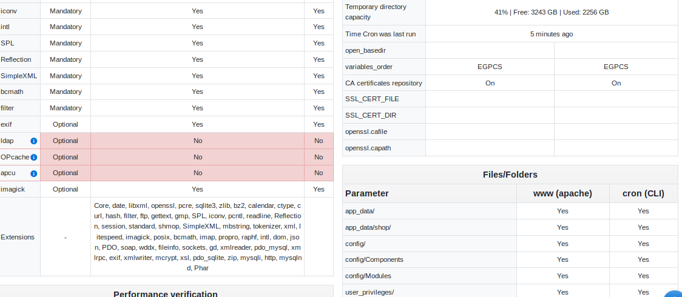
Task: Click Mandatory in the SPL row
Action: pyautogui.click(x=66, y=43)
